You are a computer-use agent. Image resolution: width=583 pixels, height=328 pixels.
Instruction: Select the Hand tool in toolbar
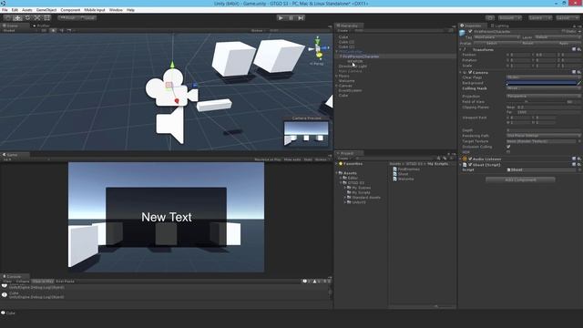(x=8, y=18)
